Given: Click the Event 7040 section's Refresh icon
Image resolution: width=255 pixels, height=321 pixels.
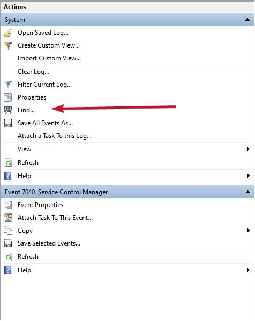Looking at the screenshot, I should click(8, 257).
